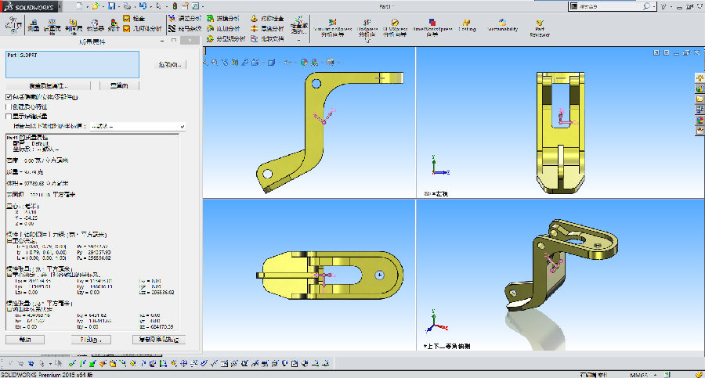
Task: Click the Copy to Clipboard button
Action: tap(159, 340)
